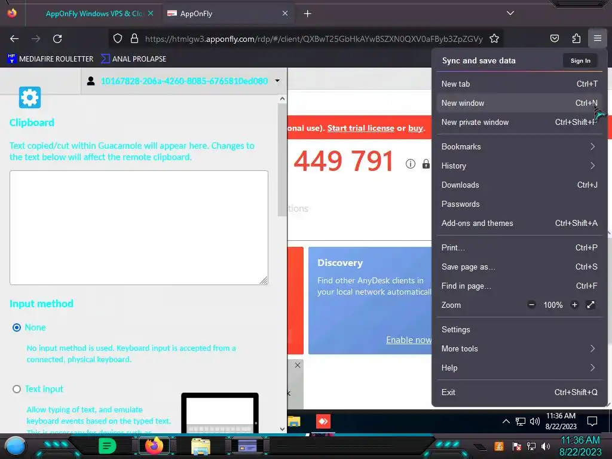Open File Explorer in remote taskbar
Viewport: 612px width, 459px height.
pyautogui.click(x=294, y=421)
